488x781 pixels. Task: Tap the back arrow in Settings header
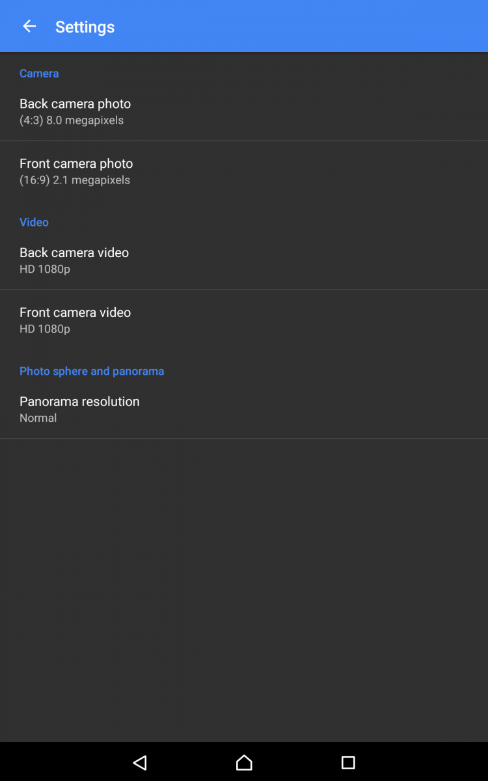click(29, 27)
